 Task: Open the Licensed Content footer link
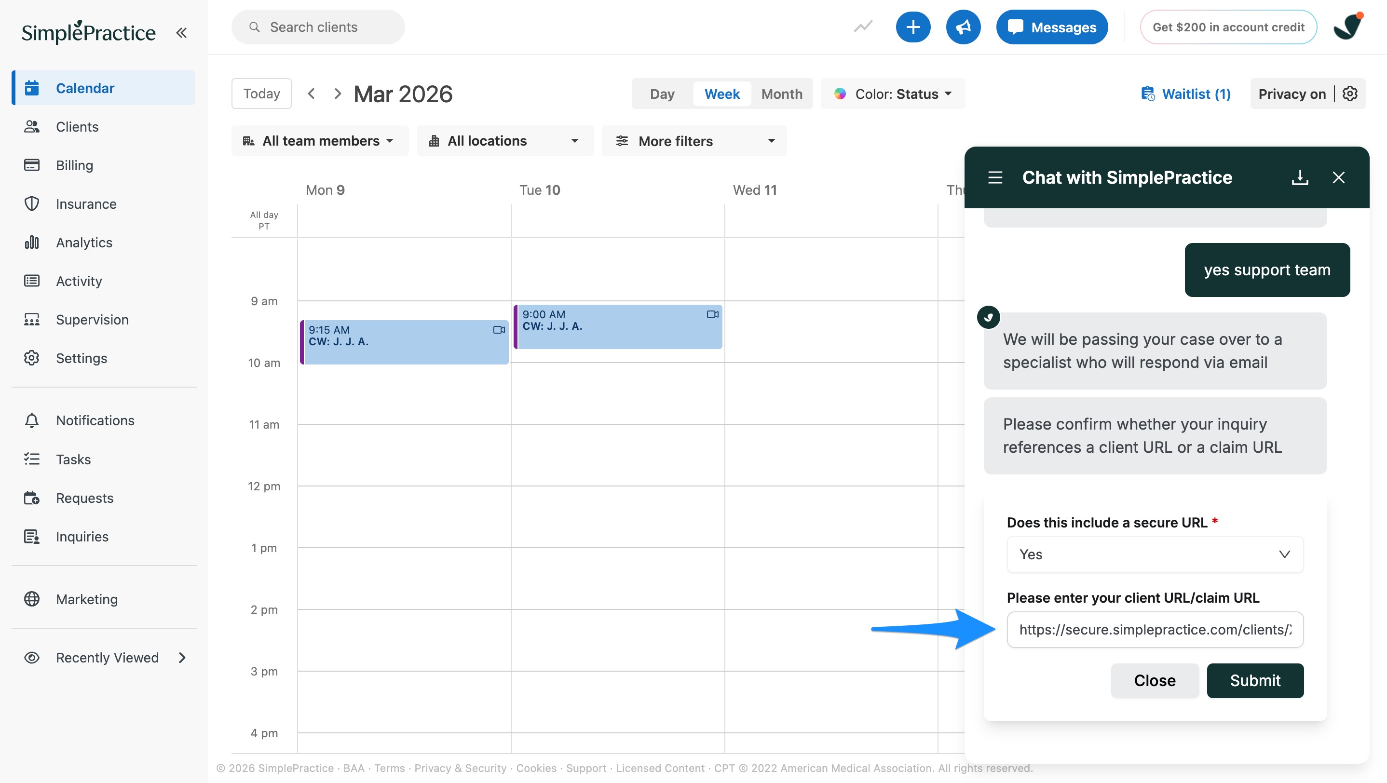click(660, 768)
